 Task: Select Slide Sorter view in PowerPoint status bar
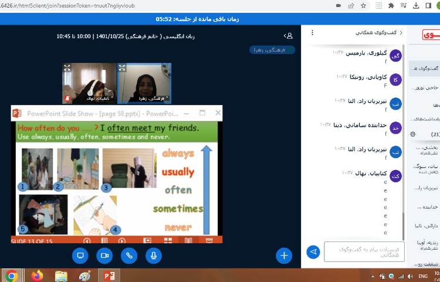(x=168, y=240)
